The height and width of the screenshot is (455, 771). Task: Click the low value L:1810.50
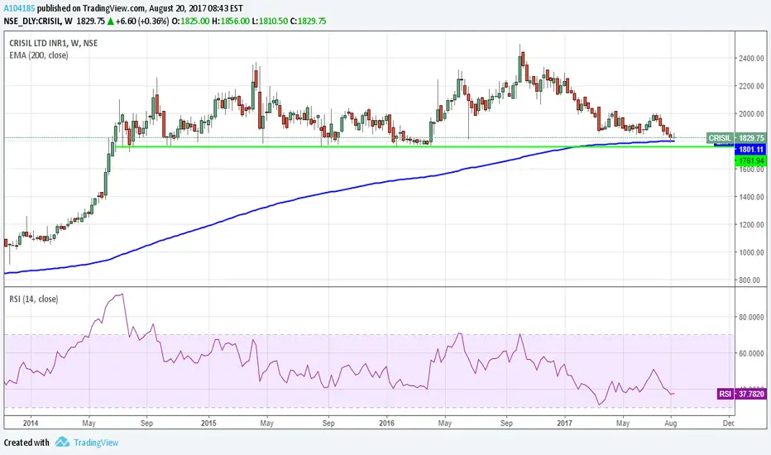point(270,22)
